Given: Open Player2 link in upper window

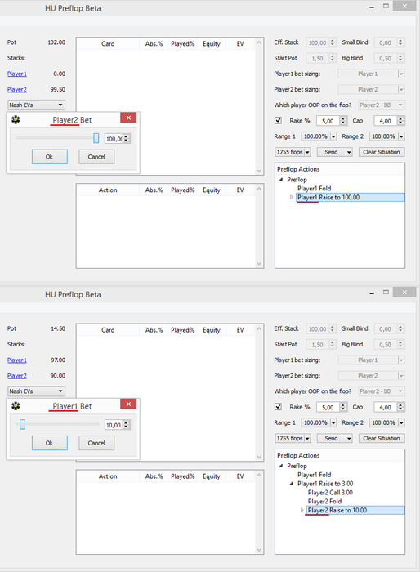Looking at the screenshot, I should click(x=17, y=89).
